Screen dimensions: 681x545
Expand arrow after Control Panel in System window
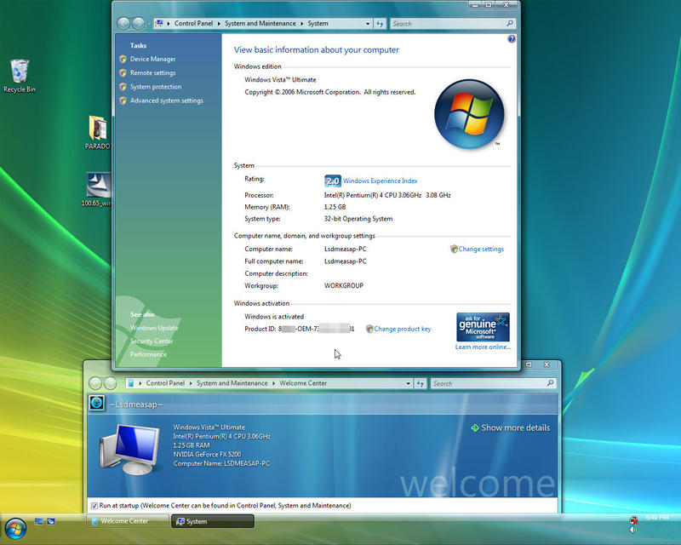(219, 24)
